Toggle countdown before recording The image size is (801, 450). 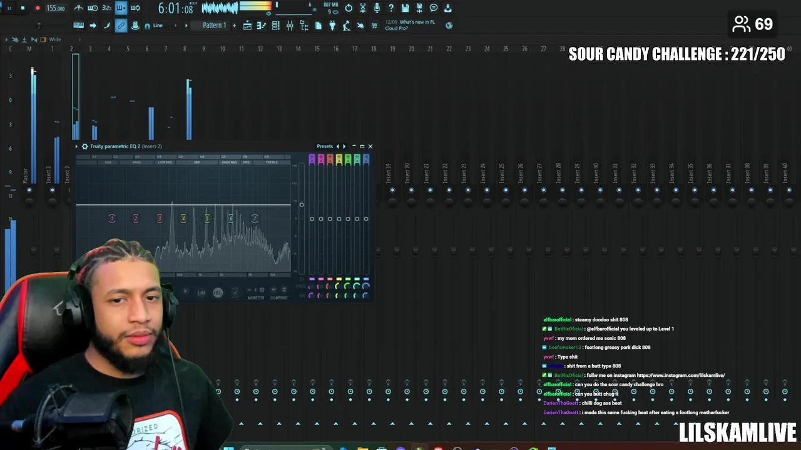click(x=107, y=8)
